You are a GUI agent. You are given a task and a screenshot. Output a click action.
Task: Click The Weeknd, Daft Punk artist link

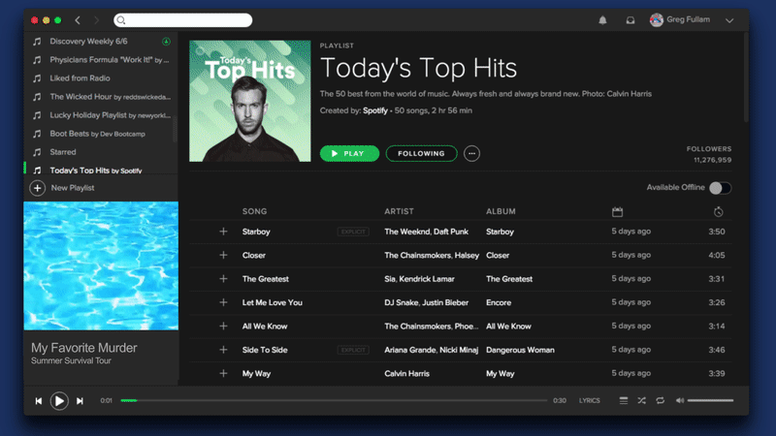(426, 232)
